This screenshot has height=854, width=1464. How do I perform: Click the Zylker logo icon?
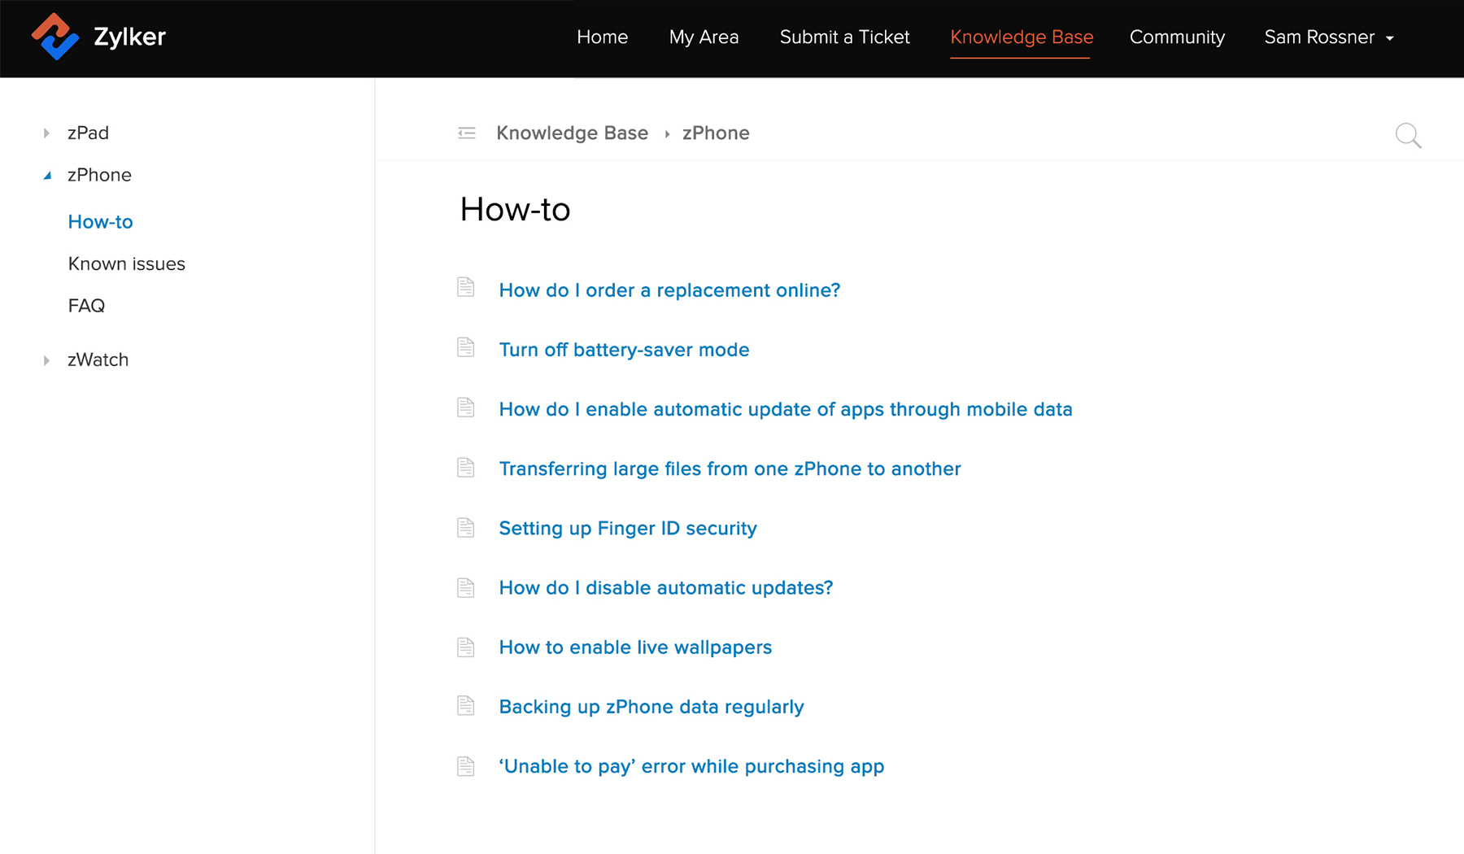pos(54,37)
